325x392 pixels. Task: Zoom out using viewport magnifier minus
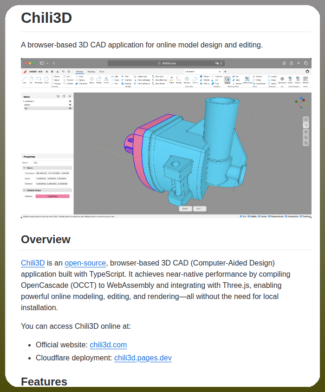[306, 143]
